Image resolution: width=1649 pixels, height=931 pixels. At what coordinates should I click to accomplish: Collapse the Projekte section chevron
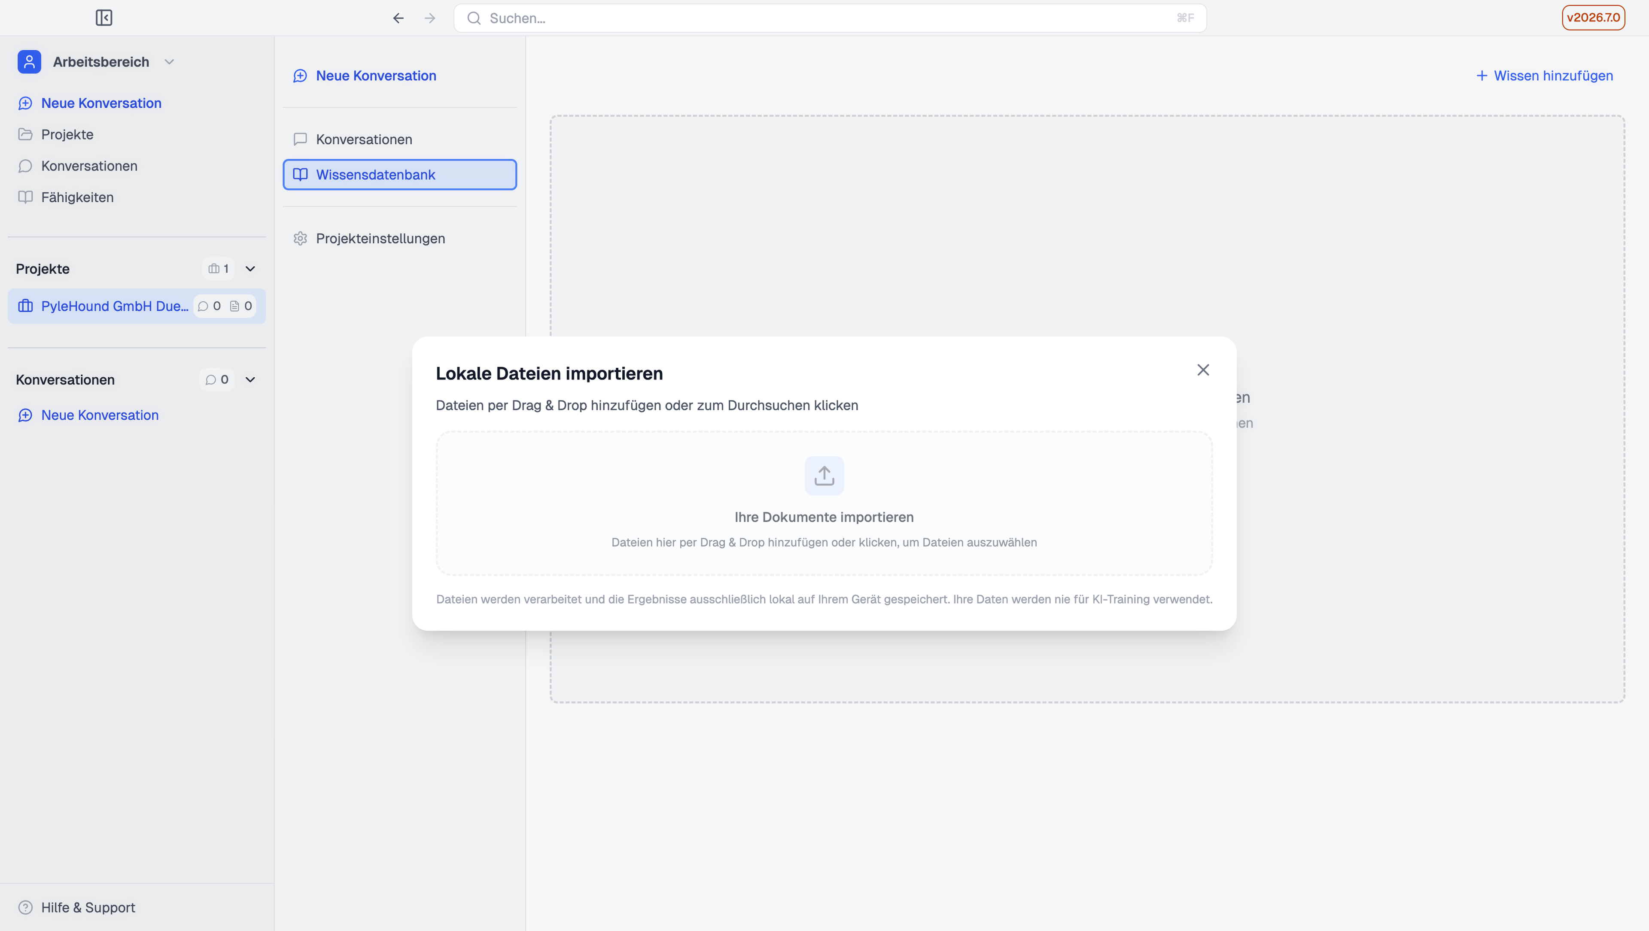pyautogui.click(x=250, y=269)
